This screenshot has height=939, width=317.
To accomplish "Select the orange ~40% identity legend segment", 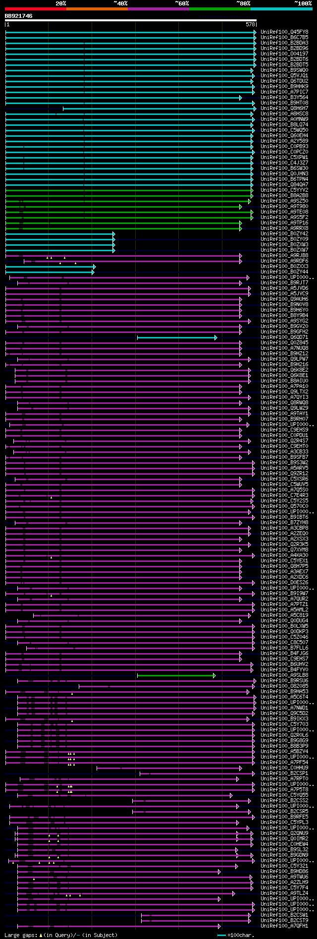I will pos(97,8).
